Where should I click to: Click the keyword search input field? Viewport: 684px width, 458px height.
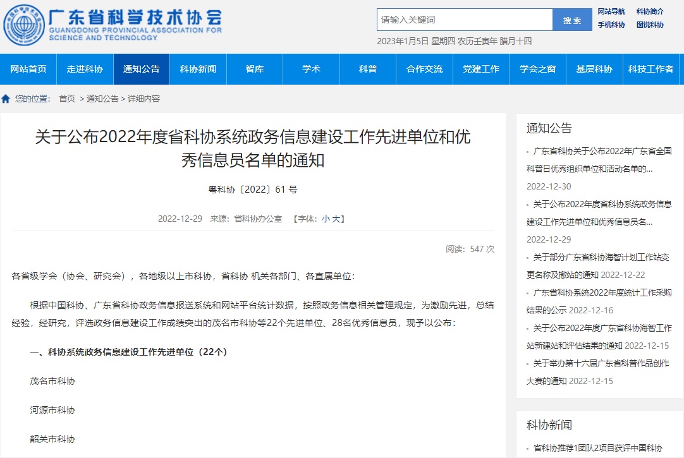(465, 20)
